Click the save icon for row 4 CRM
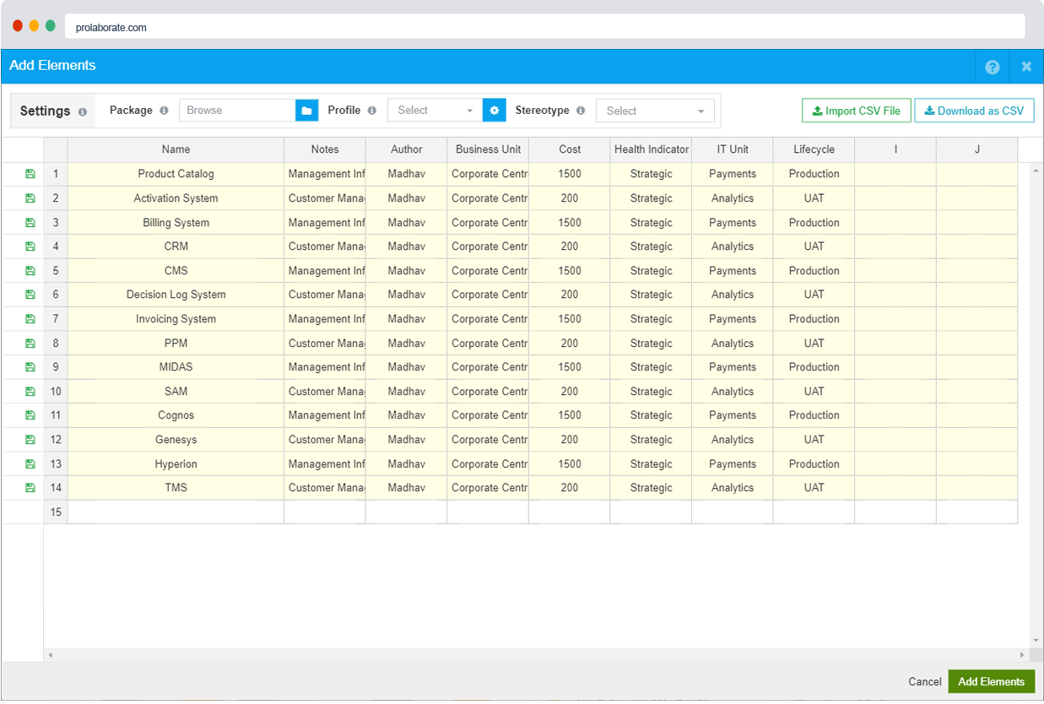 pyautogui.click(x=30, y=246)
